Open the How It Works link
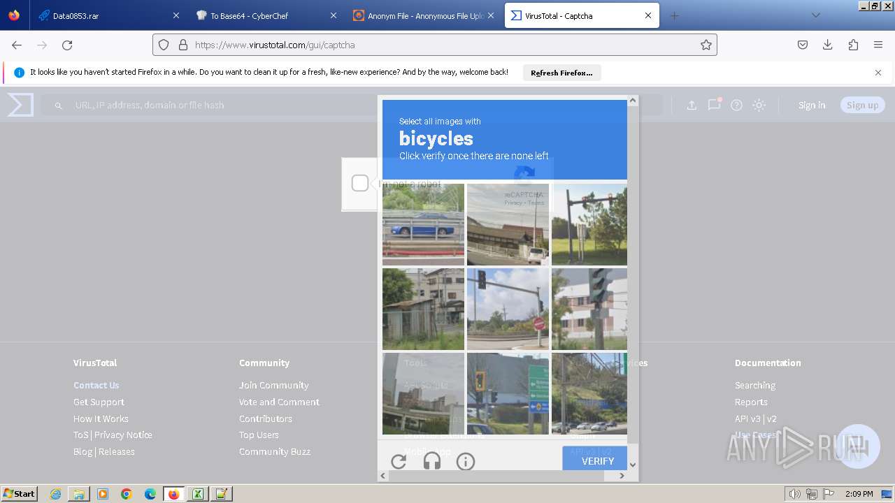Image resolution: width=895 pixels, height=503 pixels. 101,418
